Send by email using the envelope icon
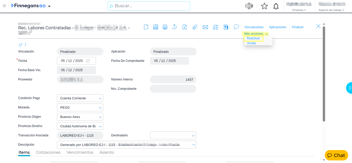 205,27
